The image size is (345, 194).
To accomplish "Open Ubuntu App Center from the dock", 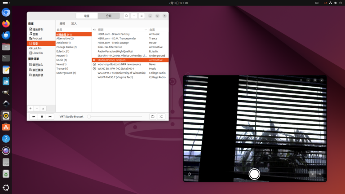I will coord(6,127).
